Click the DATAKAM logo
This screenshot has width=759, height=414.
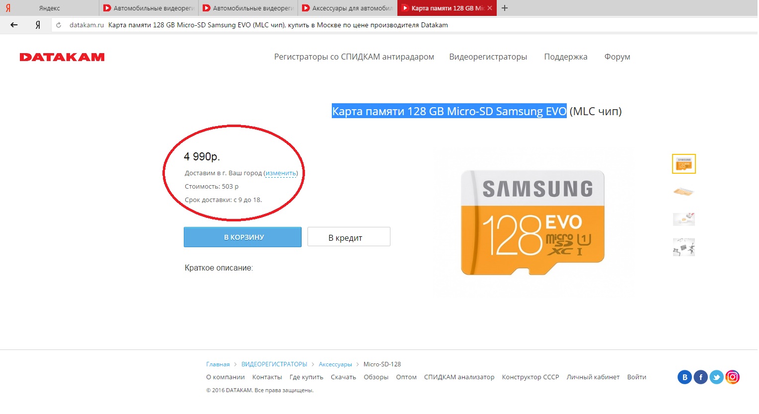click(x=62, y=57)
